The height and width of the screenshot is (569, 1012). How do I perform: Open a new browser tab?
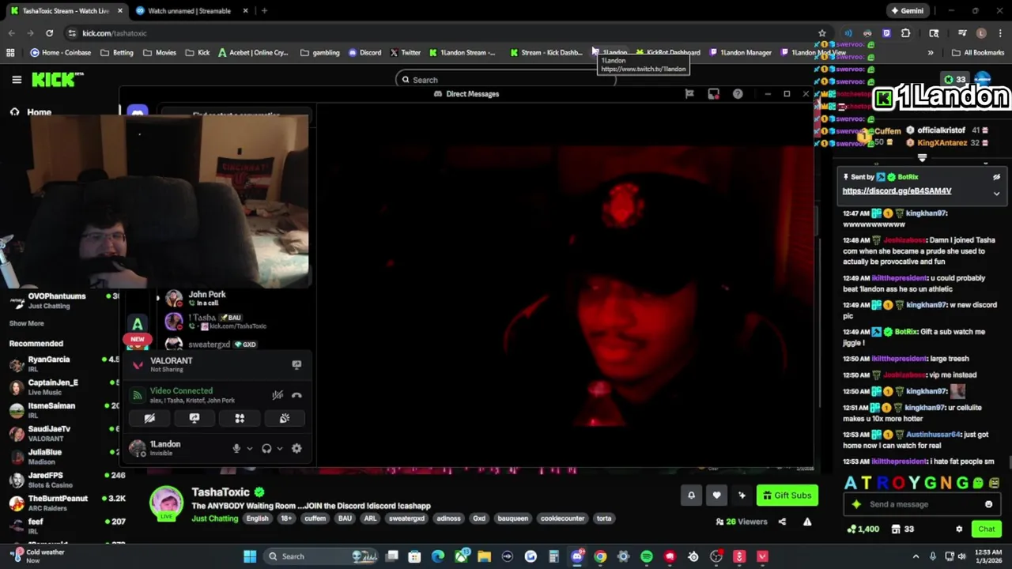pos(264,11)
